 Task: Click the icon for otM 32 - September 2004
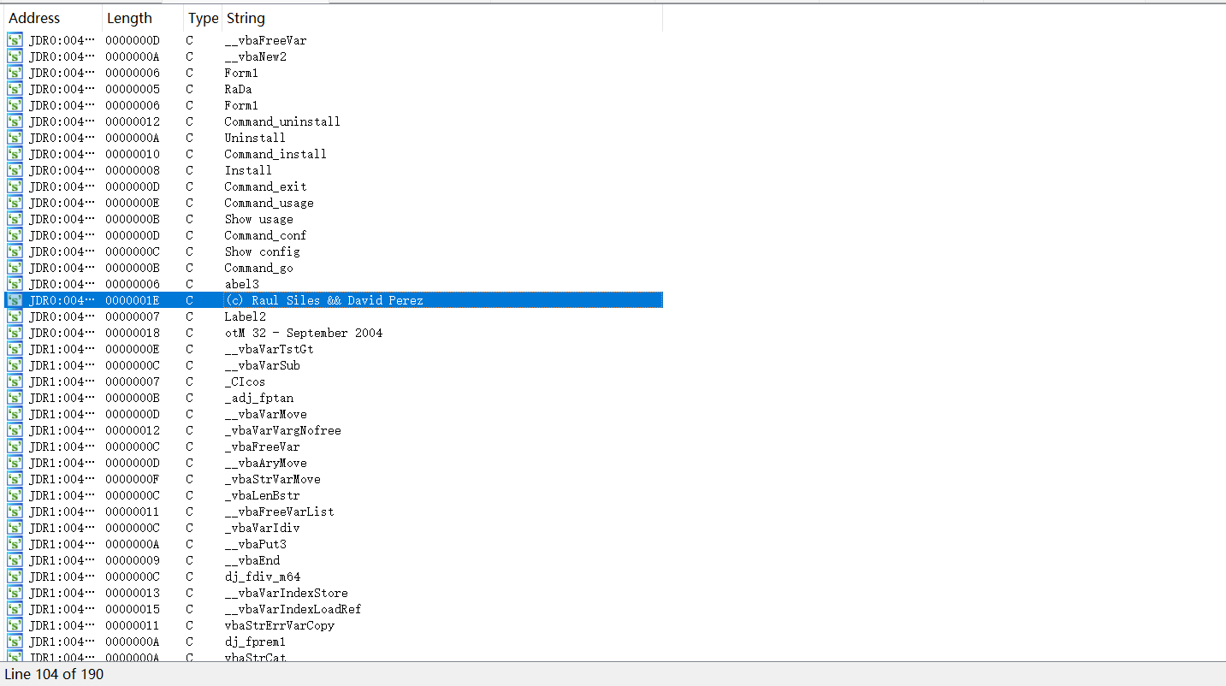pyautogui.click(x=15, y=333)
